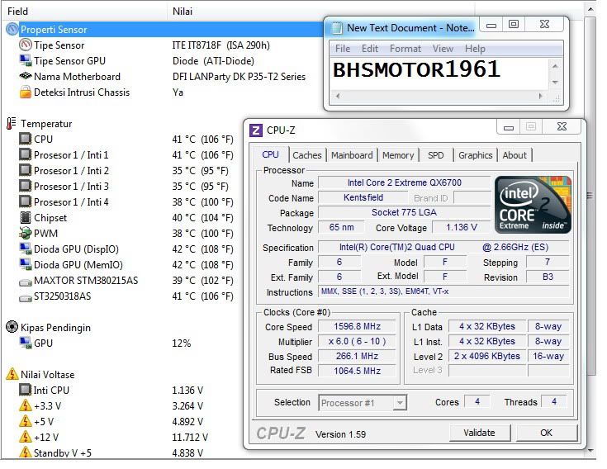Click the Field column header
This screenshot has height=469, width=607.
click(x=86, y=12)
